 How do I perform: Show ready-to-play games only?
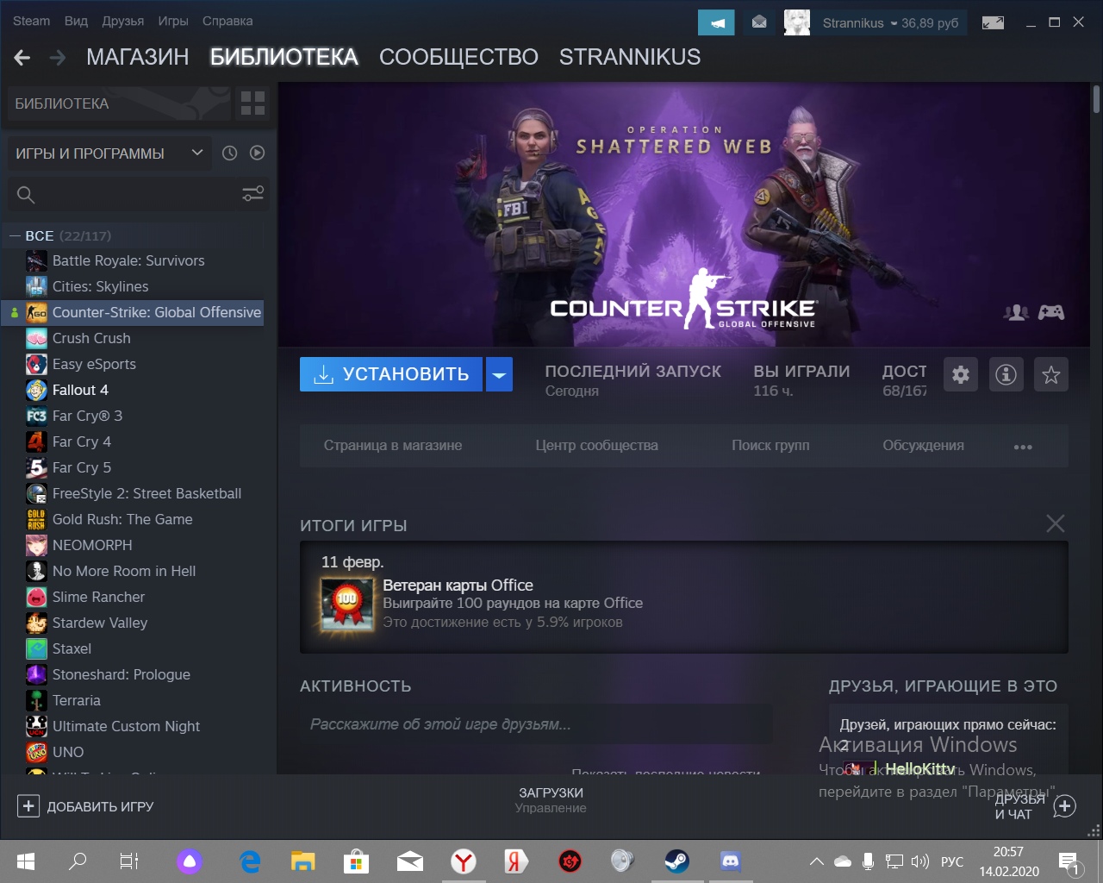(x=257, y=153)
